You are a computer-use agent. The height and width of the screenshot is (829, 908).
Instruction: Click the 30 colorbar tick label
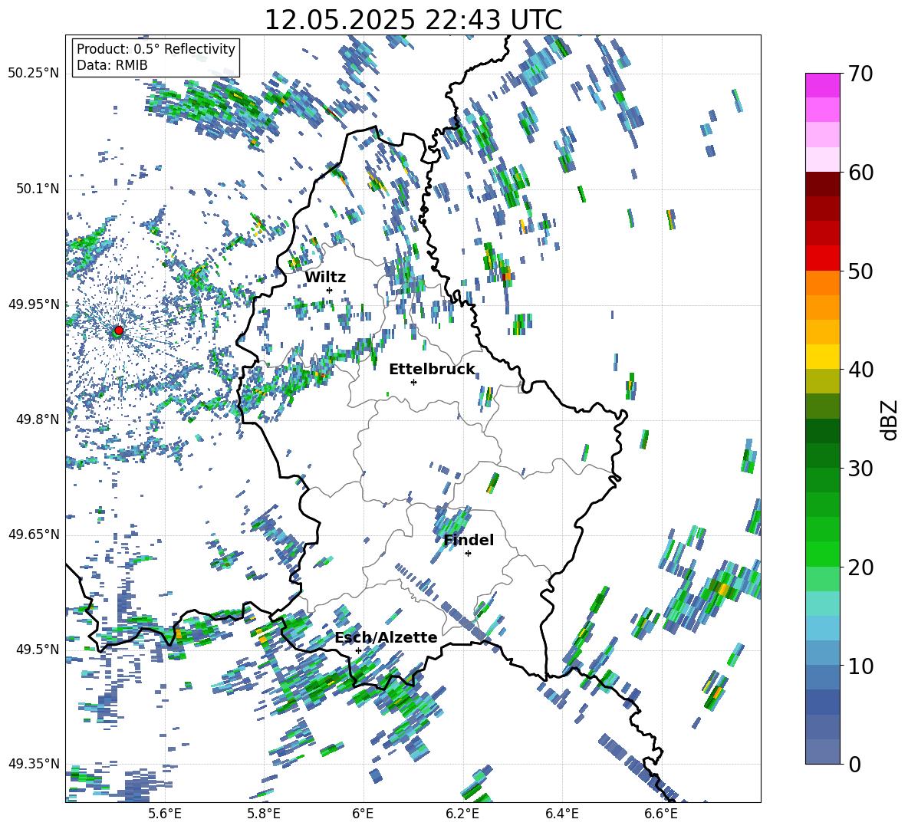(x=860, y=469)
